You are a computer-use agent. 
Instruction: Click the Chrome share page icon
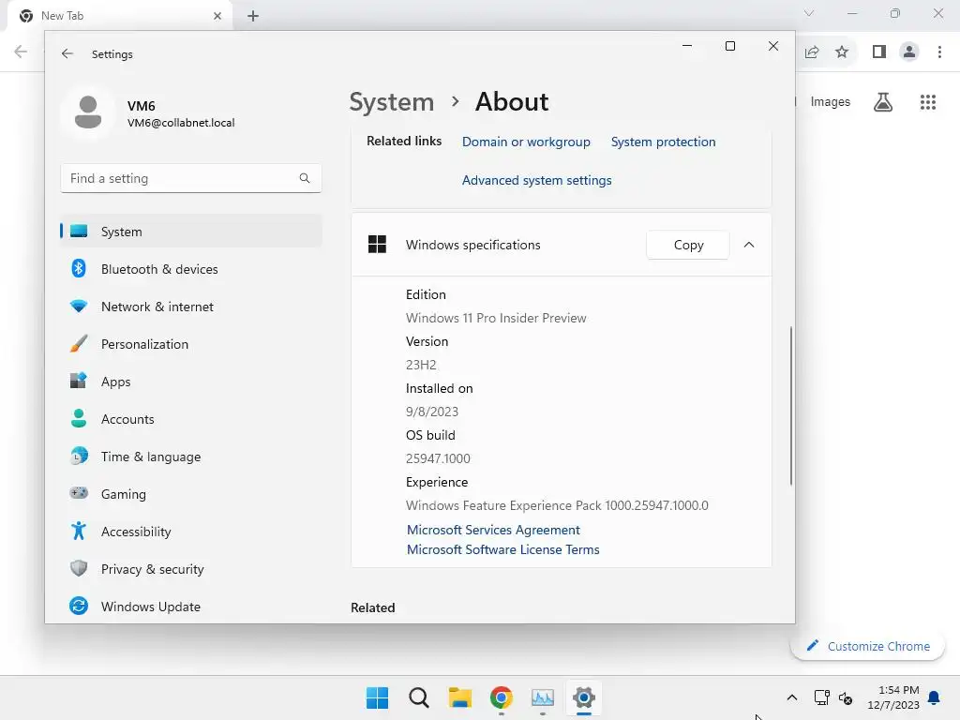812,52
